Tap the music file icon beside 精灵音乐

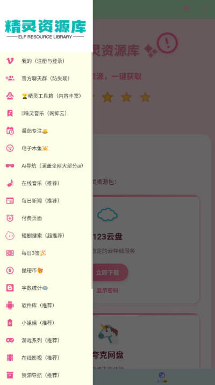[10, 113]
